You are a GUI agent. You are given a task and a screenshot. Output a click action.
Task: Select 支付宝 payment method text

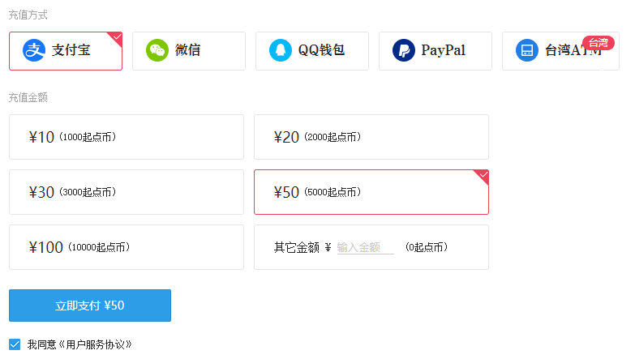71,51
